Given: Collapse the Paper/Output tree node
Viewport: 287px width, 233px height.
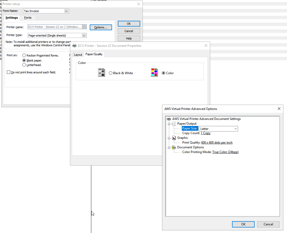Looking at the screenshot, I should (169, 124).
